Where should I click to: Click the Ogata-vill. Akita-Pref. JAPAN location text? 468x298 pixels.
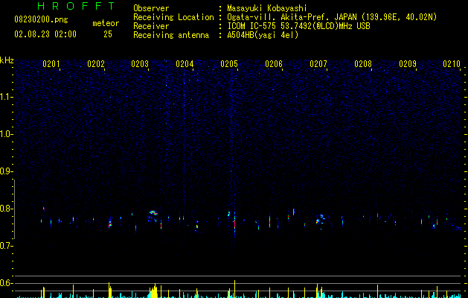[332, 17]
